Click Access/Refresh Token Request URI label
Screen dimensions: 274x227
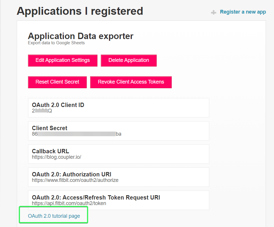(96, 198)
